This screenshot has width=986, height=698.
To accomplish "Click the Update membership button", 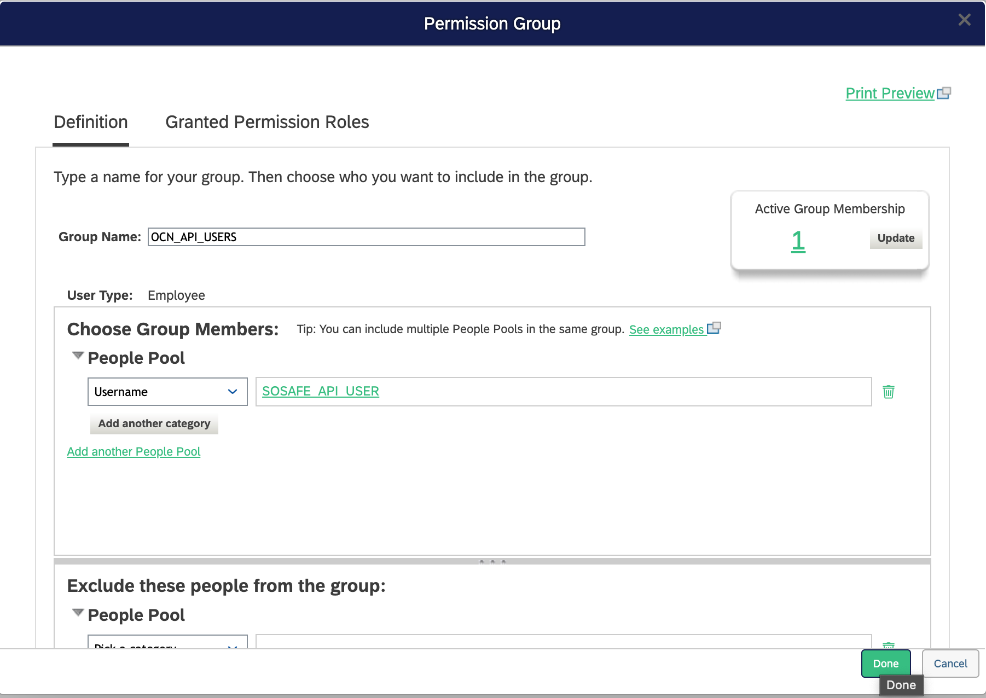I will coord(896,238).
